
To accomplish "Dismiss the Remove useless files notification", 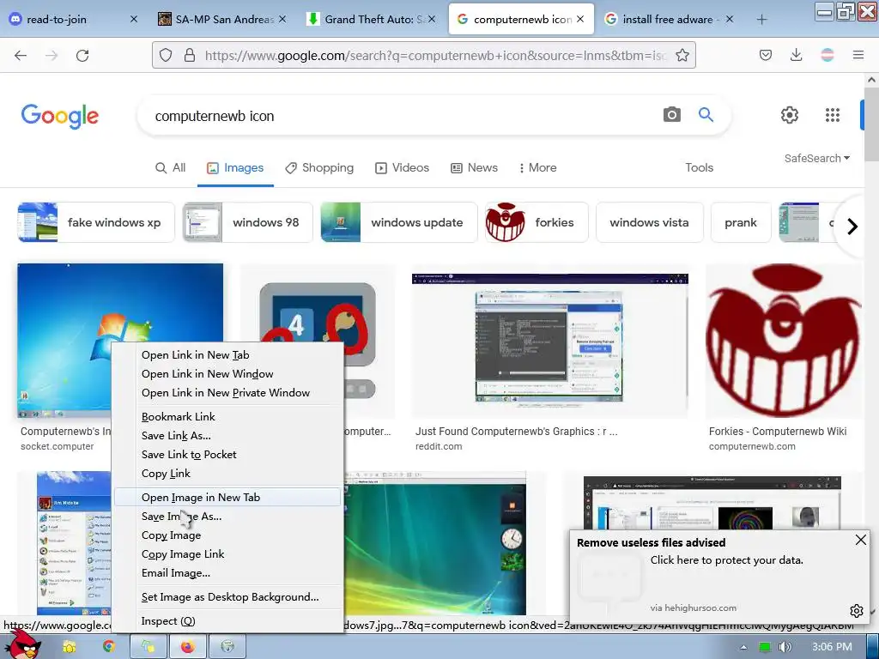I will (860, 540).
